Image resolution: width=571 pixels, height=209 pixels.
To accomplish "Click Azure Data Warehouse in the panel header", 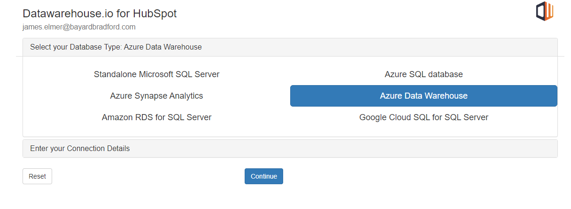I will [162, 47].
